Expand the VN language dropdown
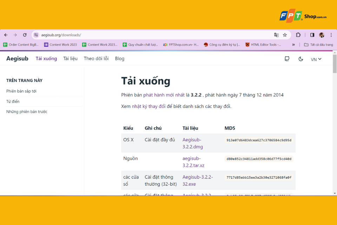 tap(316, 59)
